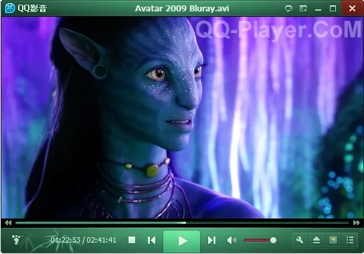Toggle the playlist panel icon
364x254 pixels.
350,240
